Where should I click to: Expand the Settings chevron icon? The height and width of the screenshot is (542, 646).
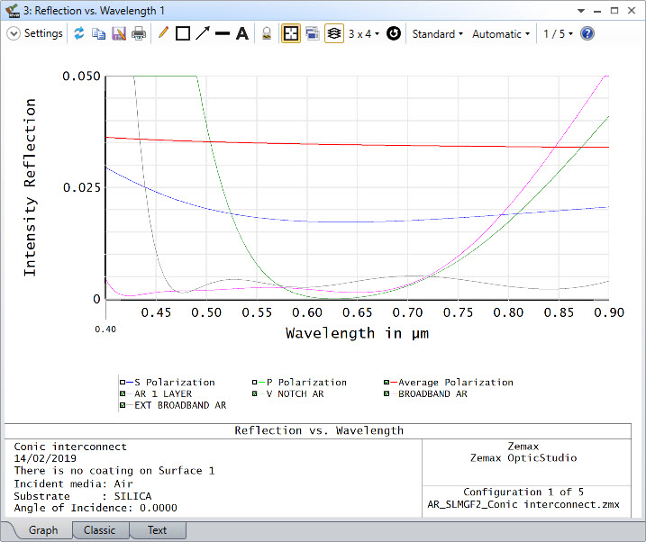tap(14, 33)
